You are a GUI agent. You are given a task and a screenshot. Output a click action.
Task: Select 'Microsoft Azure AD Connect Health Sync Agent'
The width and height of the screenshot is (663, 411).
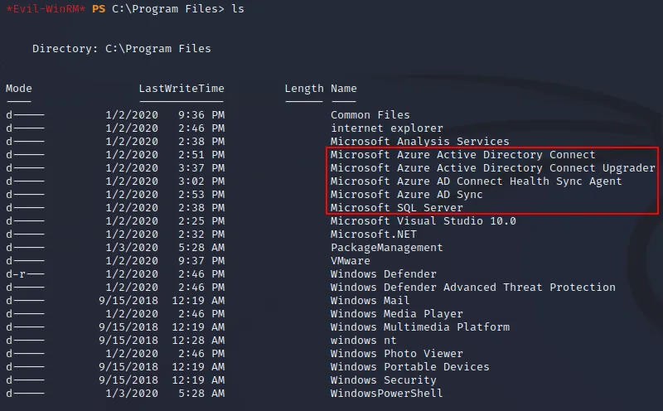coord(476,181)
